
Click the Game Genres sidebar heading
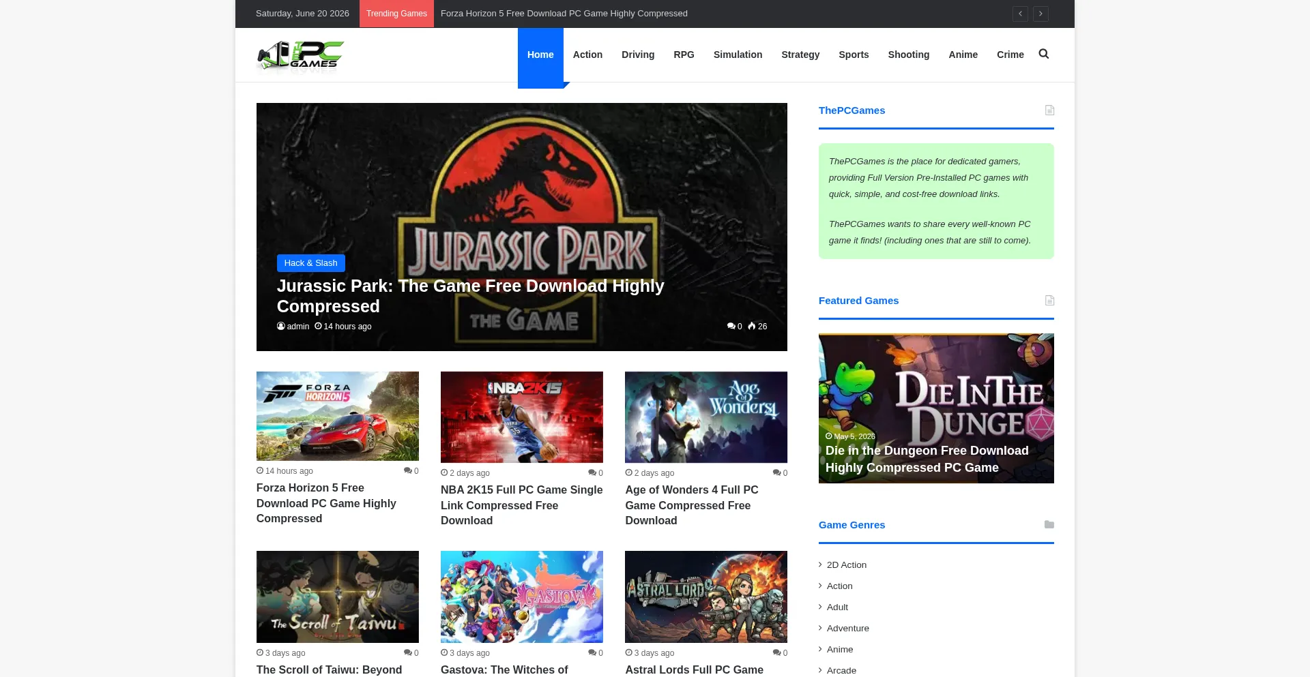[851, 525]
